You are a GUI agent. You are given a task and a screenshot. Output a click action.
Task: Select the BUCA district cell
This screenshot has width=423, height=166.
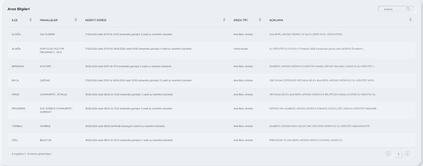point(16,80)
